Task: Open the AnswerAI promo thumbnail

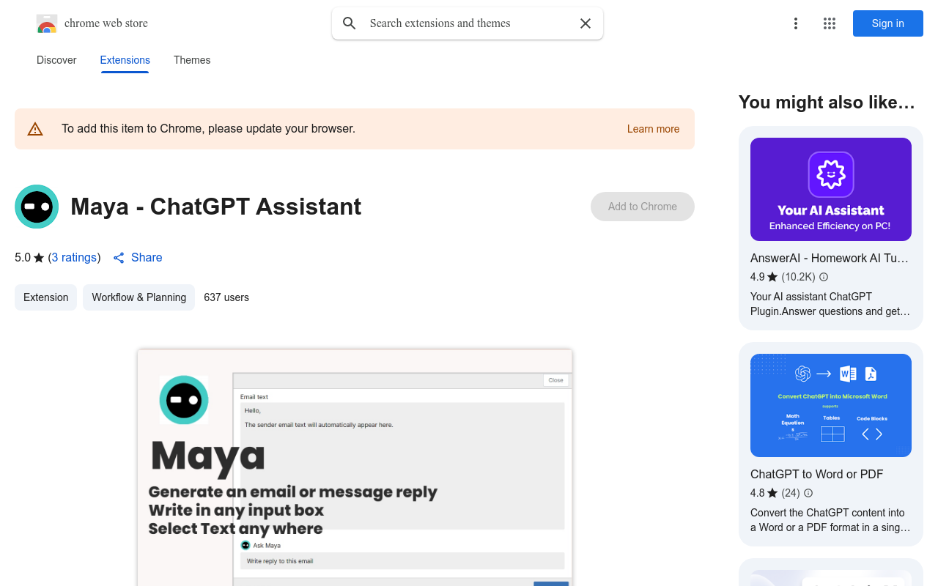Action: 831,189
